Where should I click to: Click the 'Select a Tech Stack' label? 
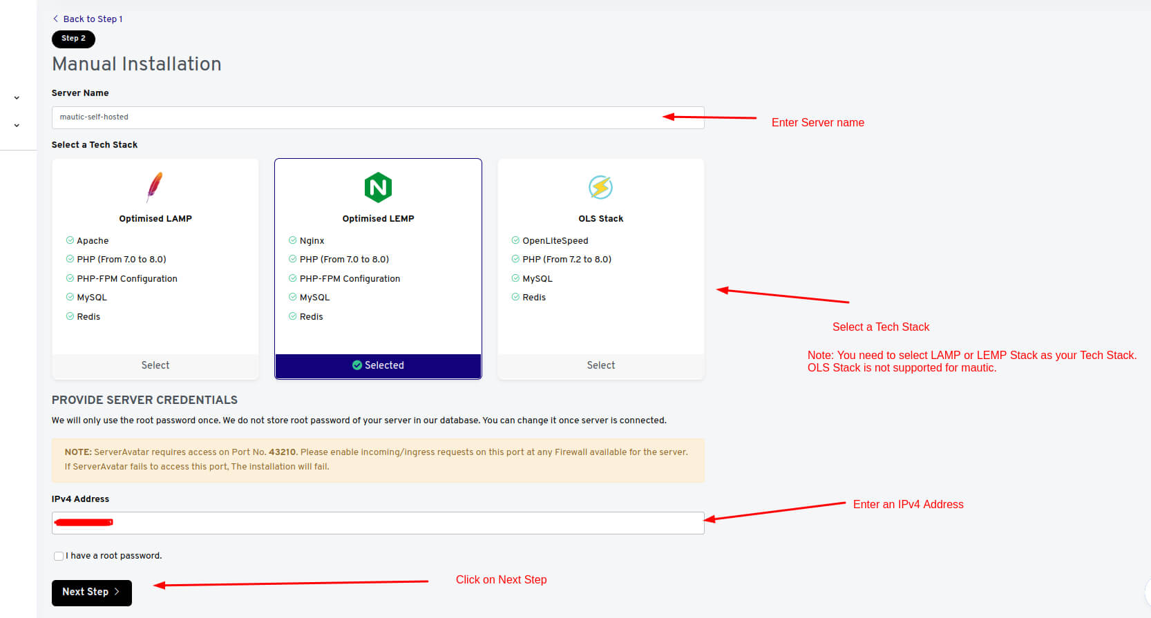(95, 145)
